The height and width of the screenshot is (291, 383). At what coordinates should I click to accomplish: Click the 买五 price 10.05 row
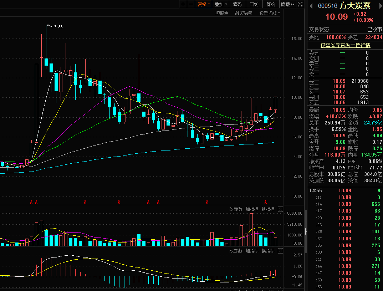point(344,103)
